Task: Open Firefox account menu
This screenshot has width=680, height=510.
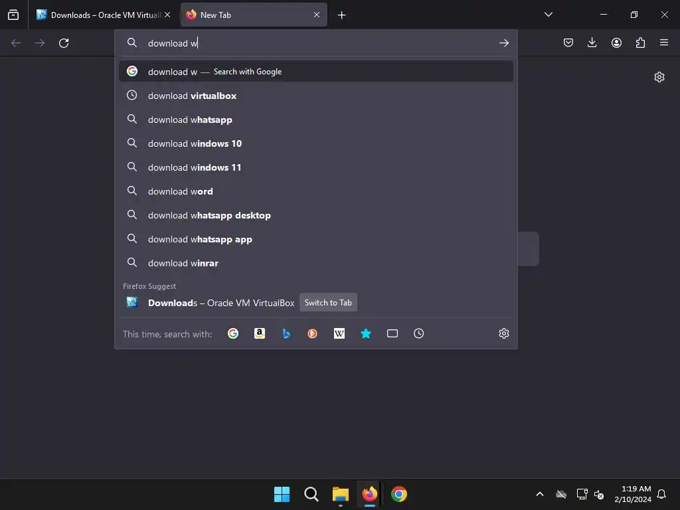Action: 616,42
